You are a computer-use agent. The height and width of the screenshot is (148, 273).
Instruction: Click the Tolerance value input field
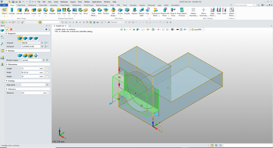[32, 93]
